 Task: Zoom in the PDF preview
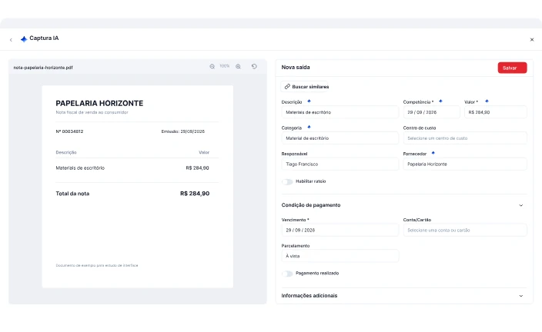(x=238, y=66)
